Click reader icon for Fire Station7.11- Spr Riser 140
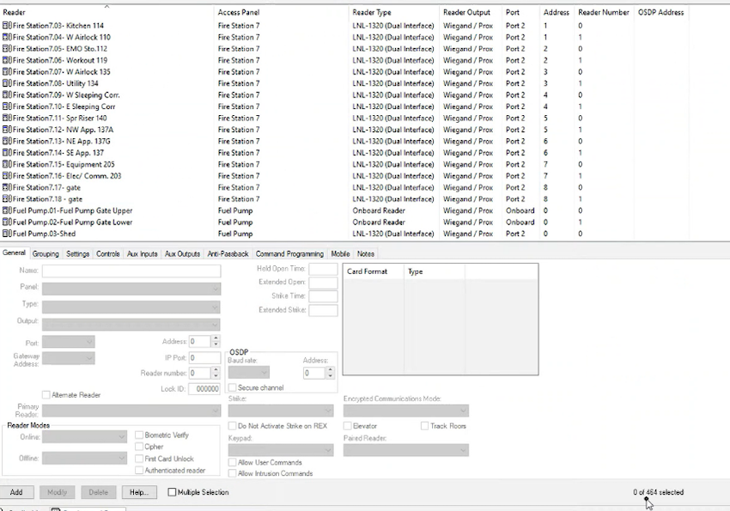 [x=7, y=119]
